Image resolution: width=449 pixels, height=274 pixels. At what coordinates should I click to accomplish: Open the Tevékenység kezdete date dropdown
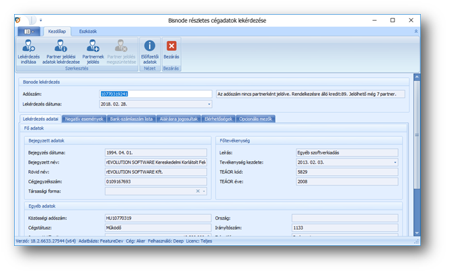[395, 163]
